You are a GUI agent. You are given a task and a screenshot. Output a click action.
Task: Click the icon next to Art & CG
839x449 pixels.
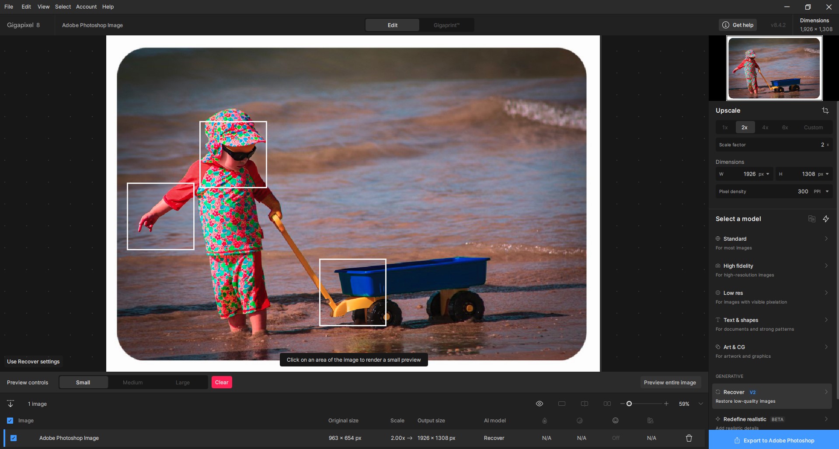[x=718, y=347]
